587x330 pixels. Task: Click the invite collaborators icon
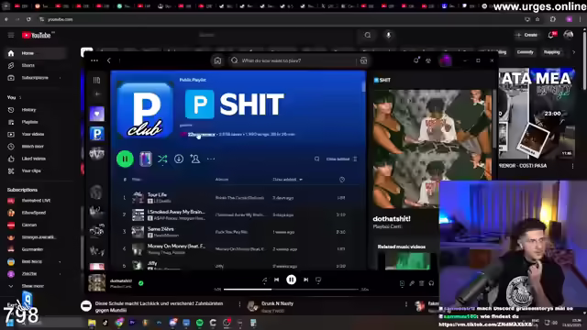click(x=195, y=159)
